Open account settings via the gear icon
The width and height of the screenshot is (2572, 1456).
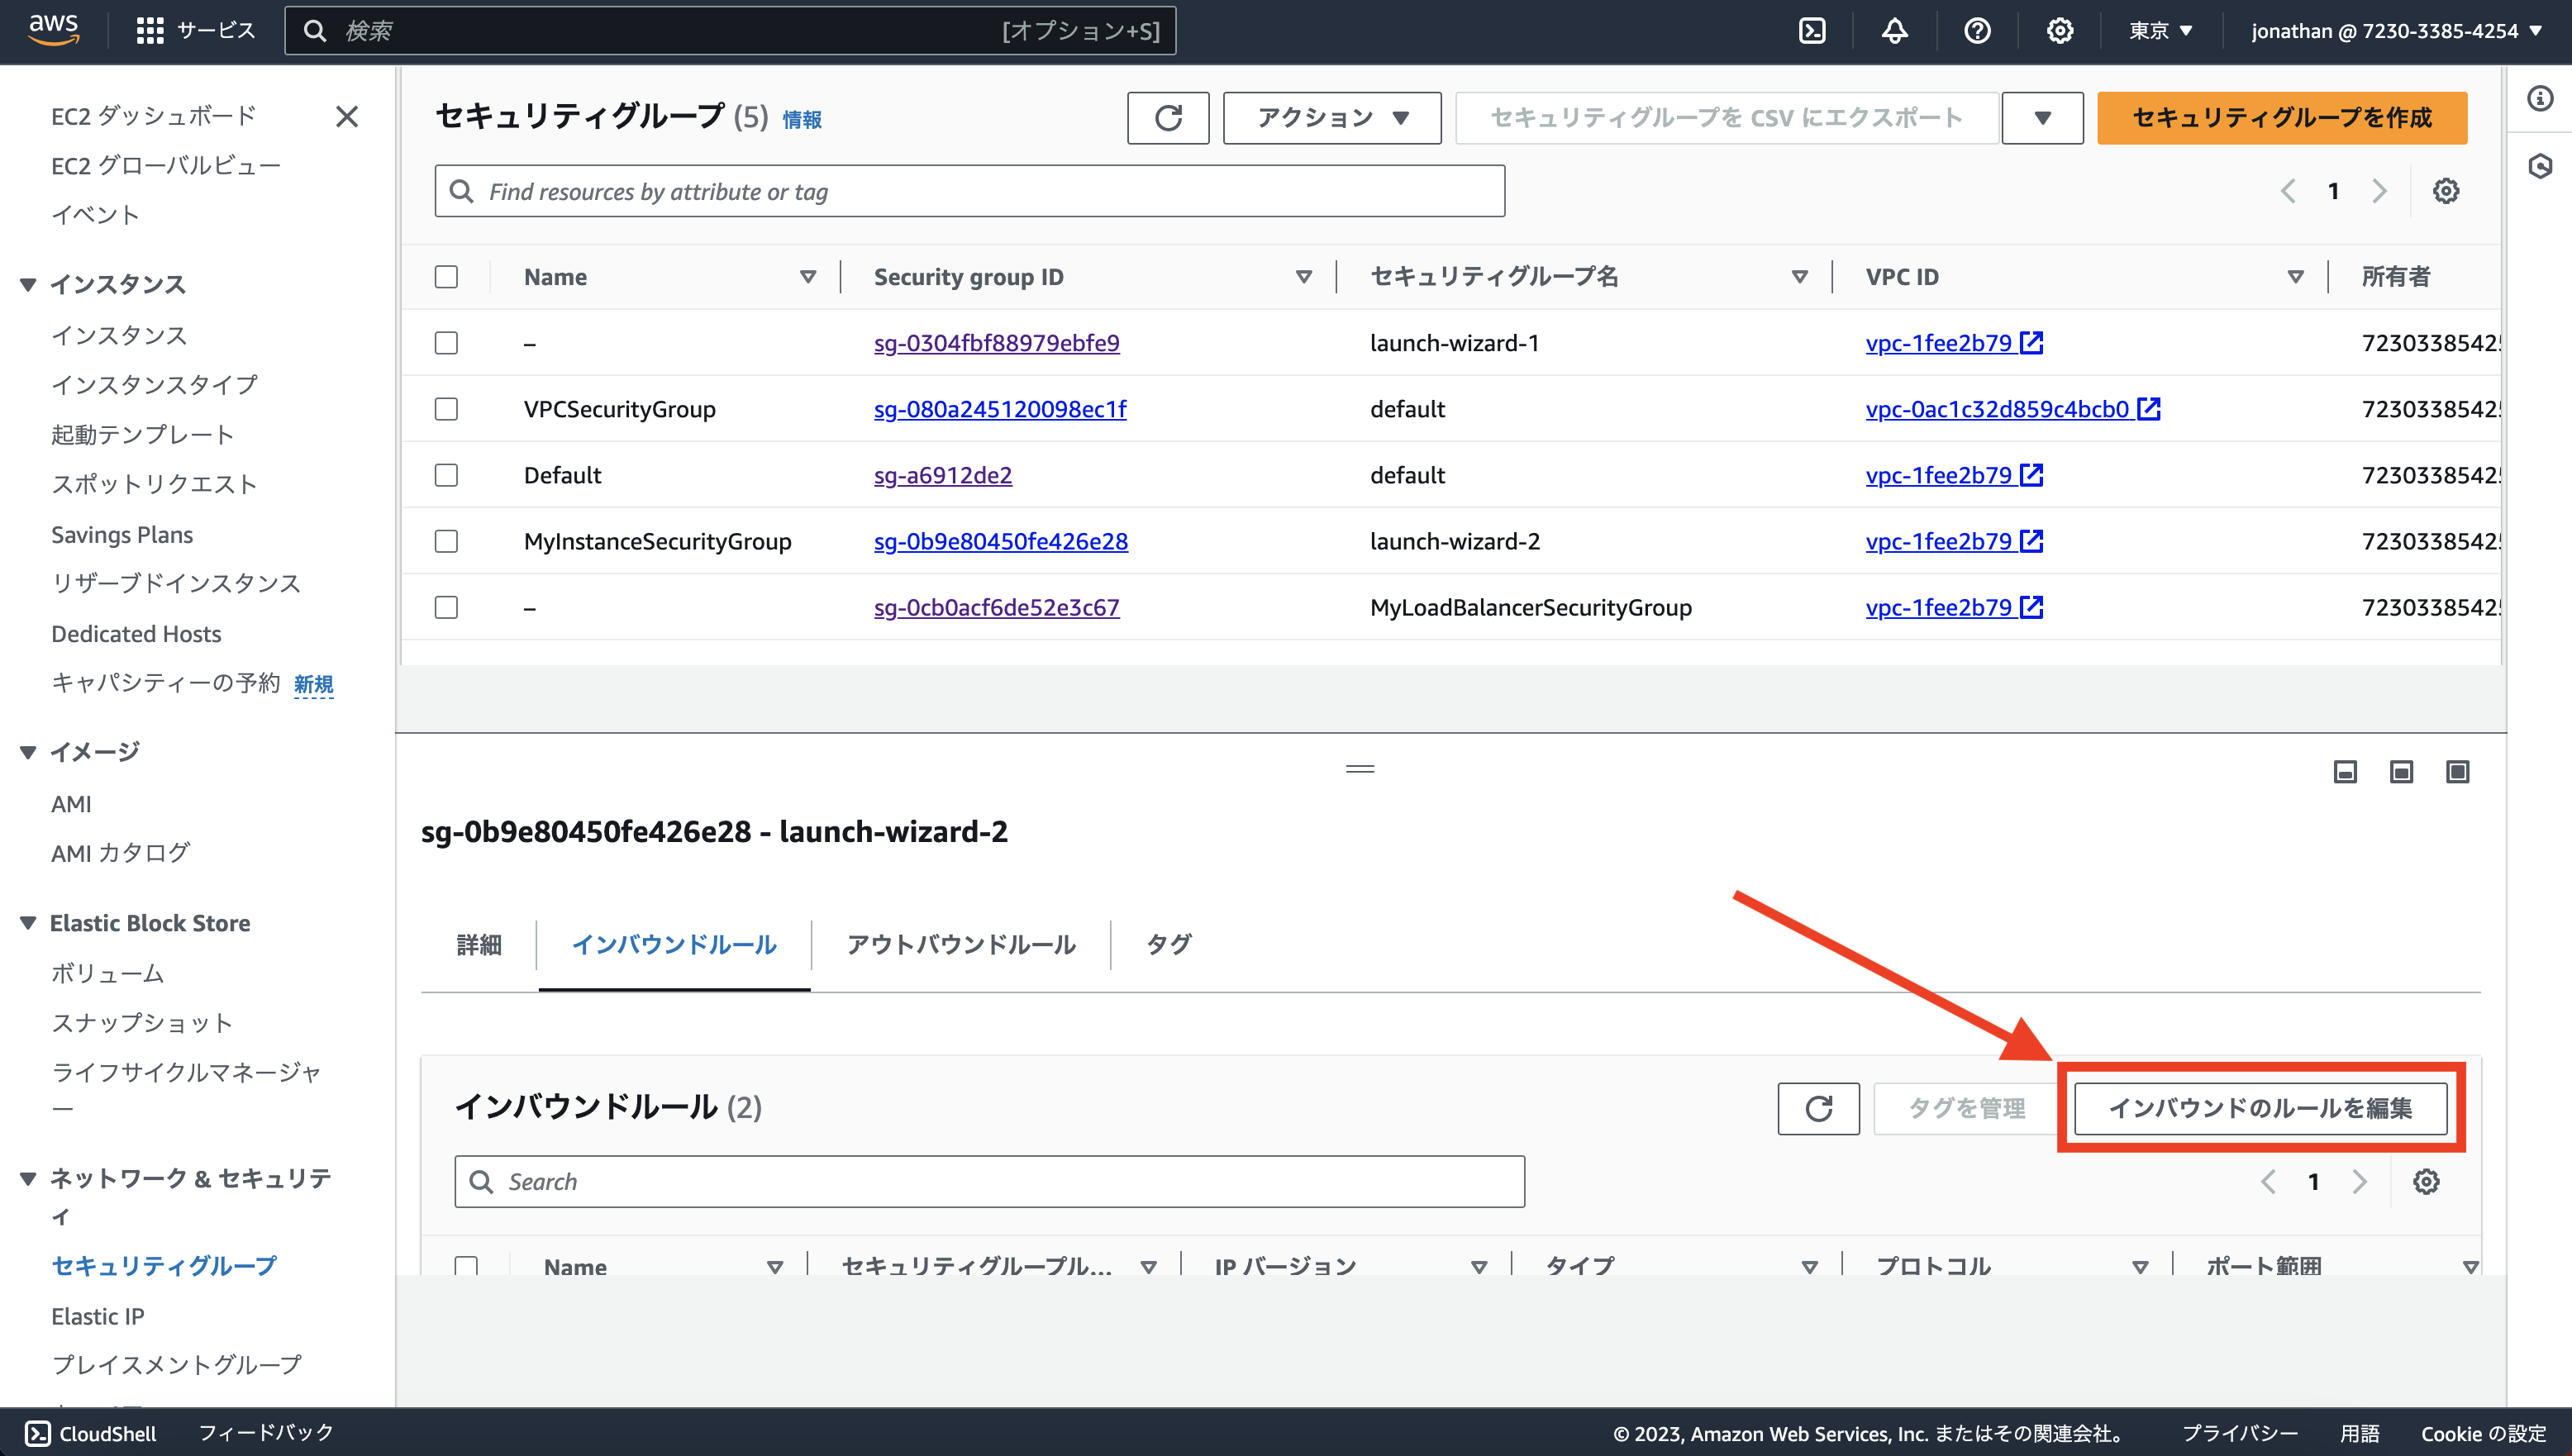(2059, 30)
